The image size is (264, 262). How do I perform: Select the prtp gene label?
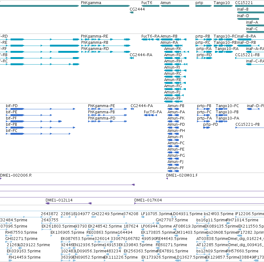click(199, 3)
